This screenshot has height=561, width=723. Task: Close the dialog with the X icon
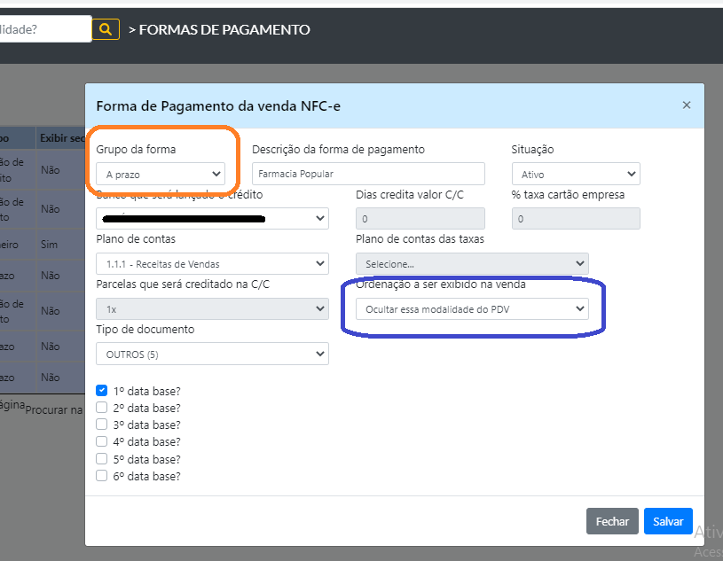point(686,105)
